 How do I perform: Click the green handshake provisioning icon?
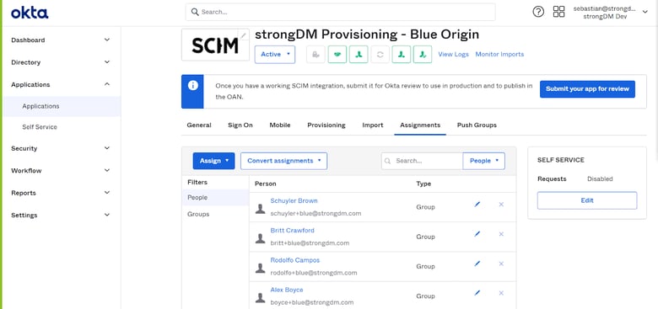click(x=337, y=55)
